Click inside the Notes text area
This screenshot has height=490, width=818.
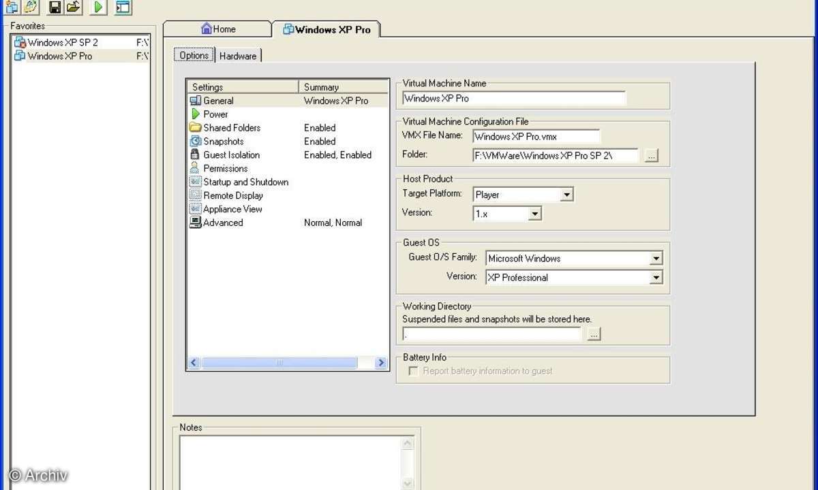tap(290, 463)
